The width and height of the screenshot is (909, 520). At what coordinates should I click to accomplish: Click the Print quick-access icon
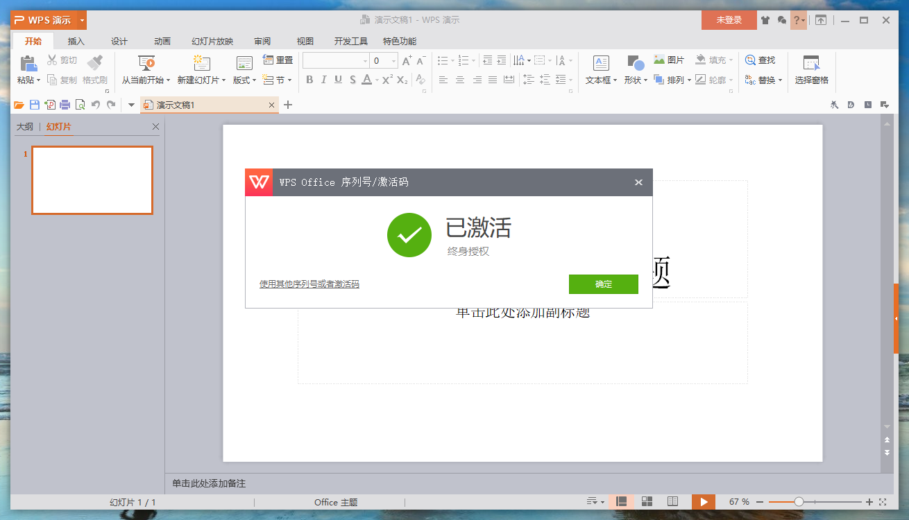[x=65, y=105]
